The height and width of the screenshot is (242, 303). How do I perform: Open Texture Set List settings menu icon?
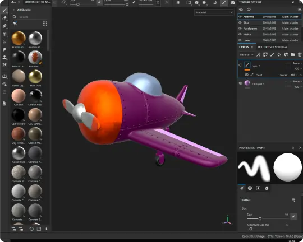[x=300, y=10]
